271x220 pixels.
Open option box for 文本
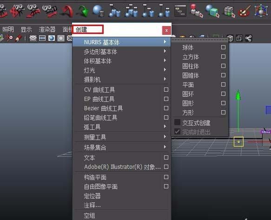click(166, 157)
